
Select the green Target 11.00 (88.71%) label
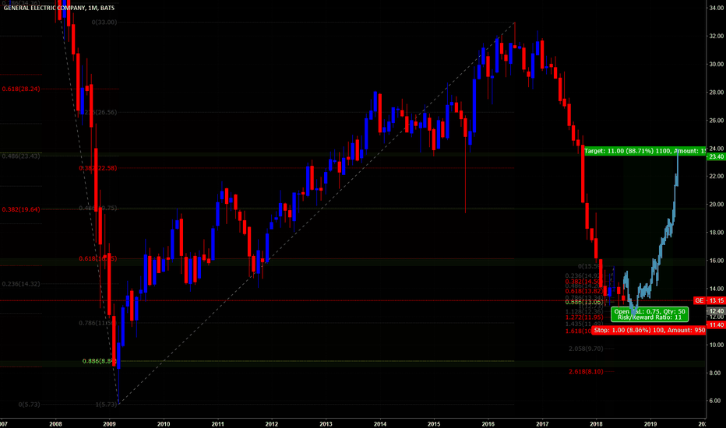[645, 151]
